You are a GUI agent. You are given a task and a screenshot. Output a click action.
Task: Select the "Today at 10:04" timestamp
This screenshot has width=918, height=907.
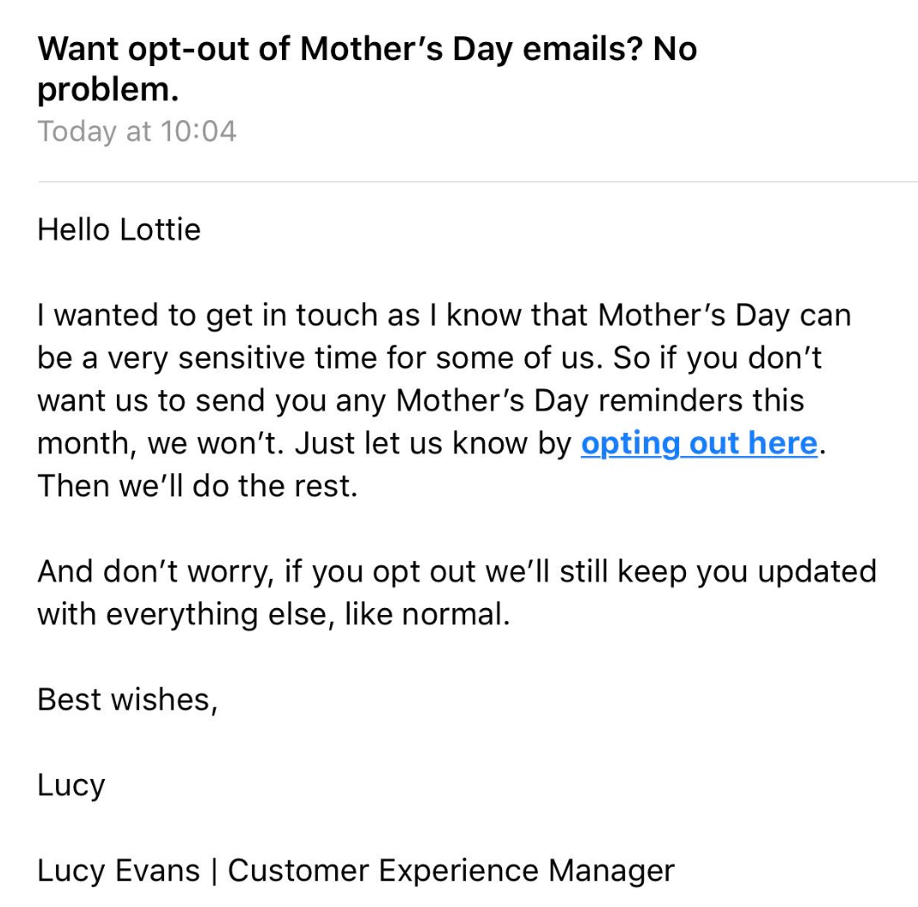(x=137, y=131)
